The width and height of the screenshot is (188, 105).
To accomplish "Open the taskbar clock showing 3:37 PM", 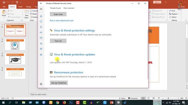I will point(176,102).
